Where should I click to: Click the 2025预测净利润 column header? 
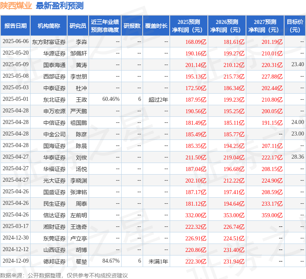click(189, 26)
